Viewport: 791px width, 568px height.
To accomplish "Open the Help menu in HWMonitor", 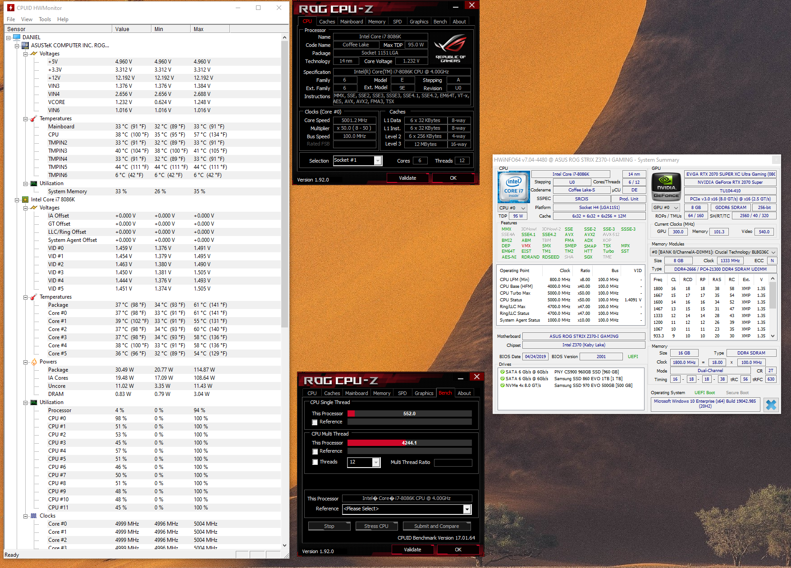I will 63,19.
